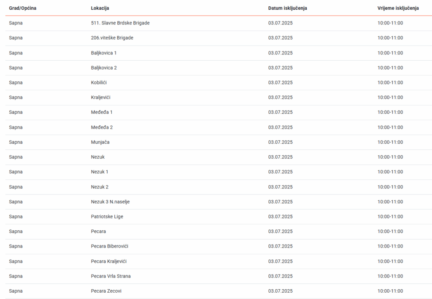
Task: Click the Međeđa 1 location cell
Action: coord(102,112)
